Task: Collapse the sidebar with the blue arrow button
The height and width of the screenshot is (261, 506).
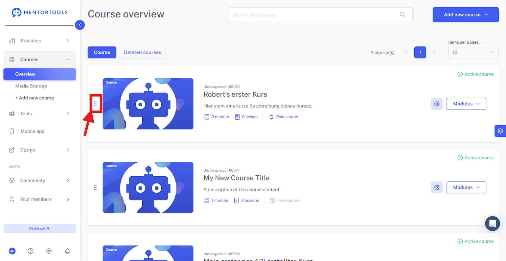Action: (x=80, y=25)
